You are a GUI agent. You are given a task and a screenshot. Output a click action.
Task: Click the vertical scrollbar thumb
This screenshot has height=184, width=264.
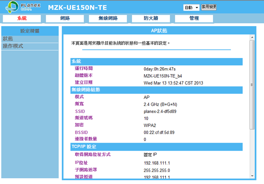click(252, 85)
